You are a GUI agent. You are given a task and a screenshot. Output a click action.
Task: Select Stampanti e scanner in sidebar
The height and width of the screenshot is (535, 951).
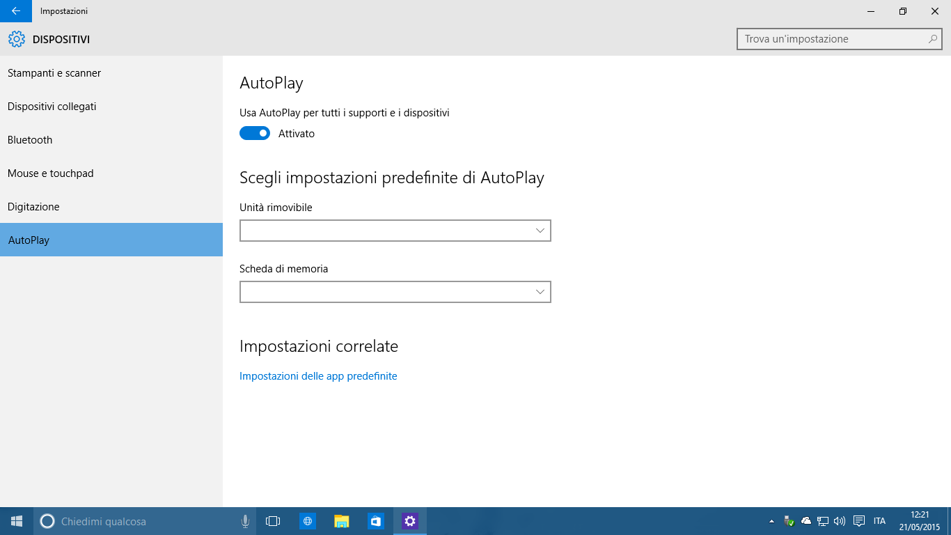(111, 73)
